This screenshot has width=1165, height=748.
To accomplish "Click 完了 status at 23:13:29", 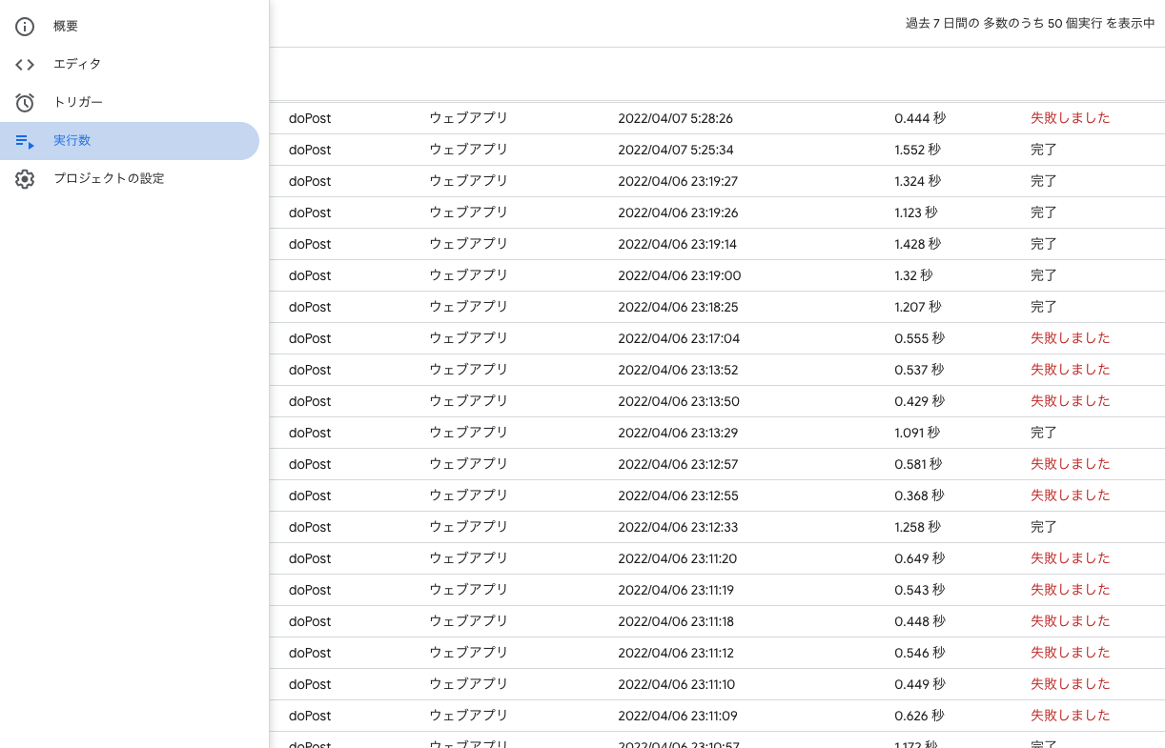I will 1044,433.
